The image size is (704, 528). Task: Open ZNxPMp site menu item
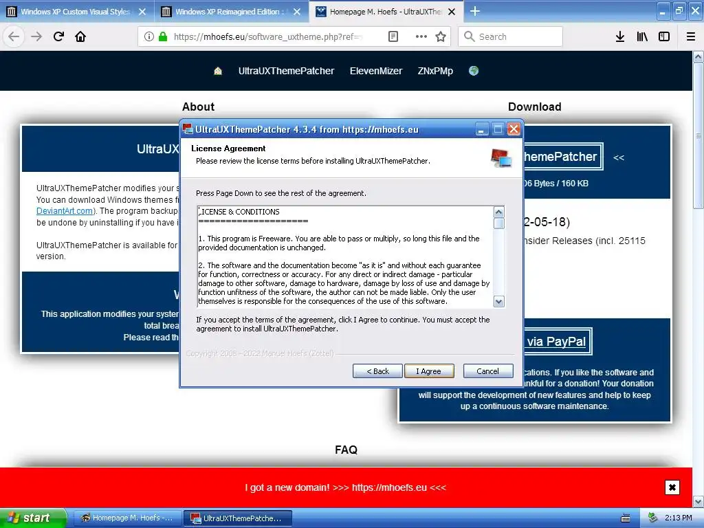[435, 71]
